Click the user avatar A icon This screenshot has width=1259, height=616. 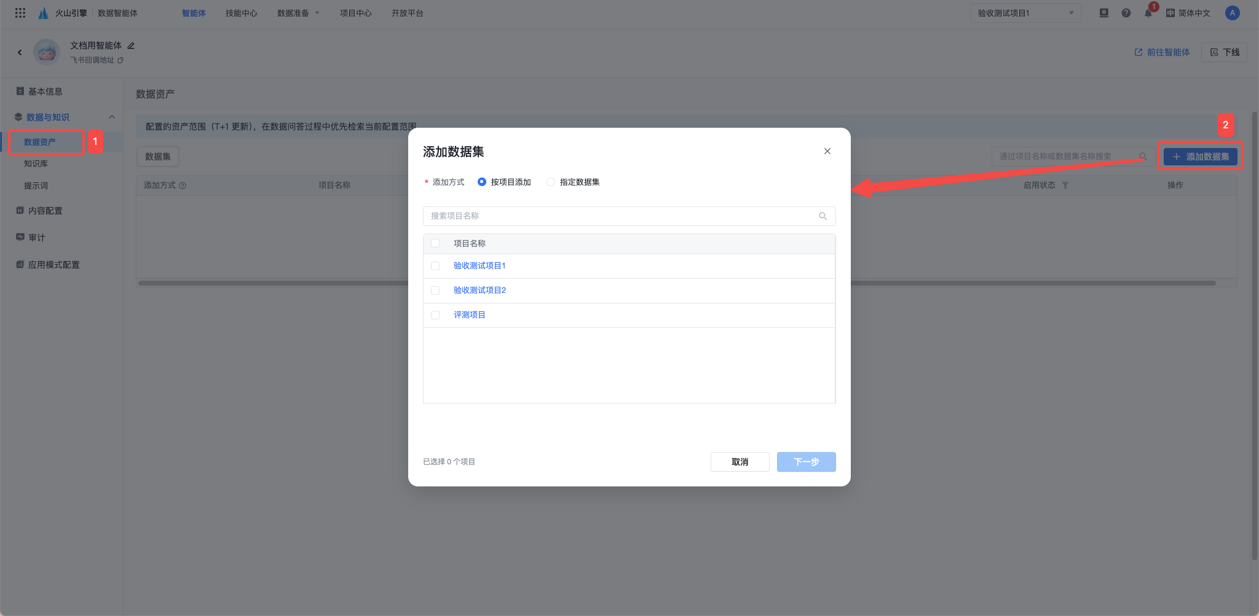pyautogui.click(x=1232, y=13)
